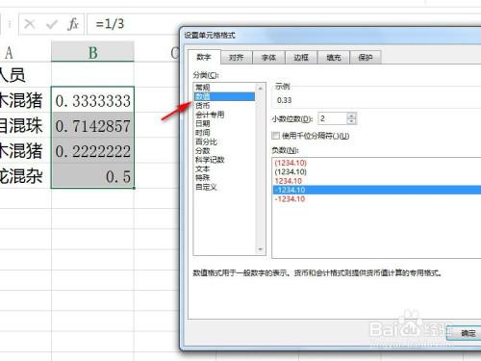Image resolution: width=481 pixels, height=361 pixels.
Task: Enable 使用千位分隔符 checkbox
Action: (x=275, y=136)
